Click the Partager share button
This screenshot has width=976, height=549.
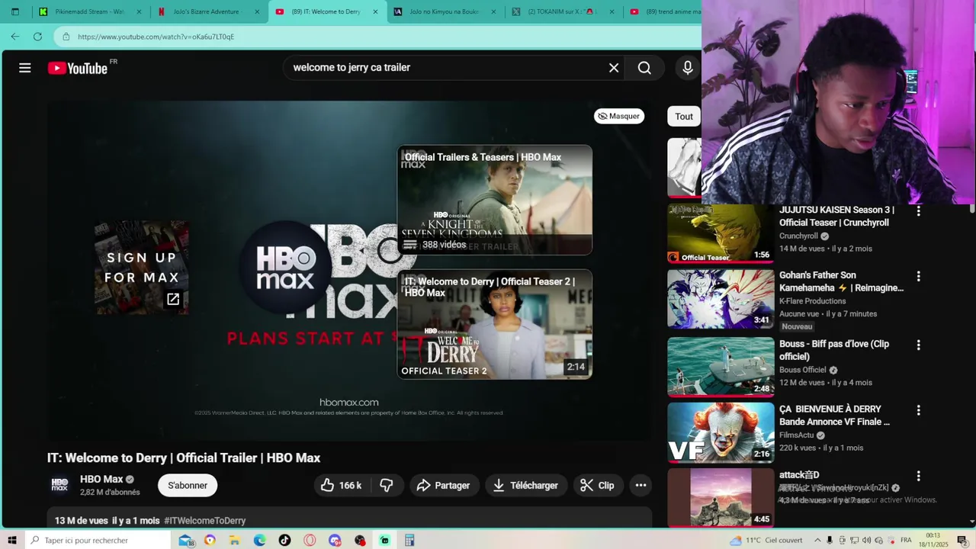(x=443, y=485)
